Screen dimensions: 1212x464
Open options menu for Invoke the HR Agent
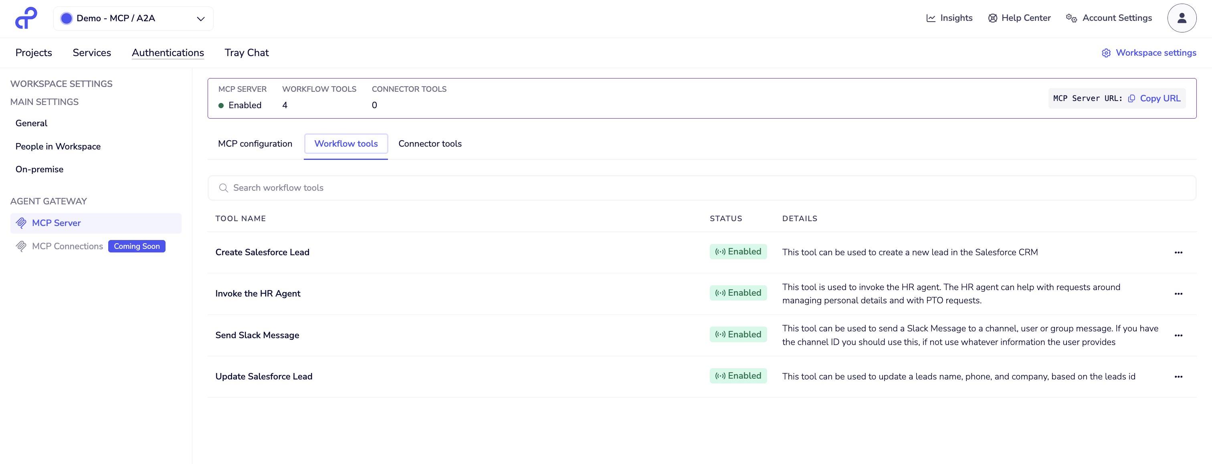tap(1179, 293)
